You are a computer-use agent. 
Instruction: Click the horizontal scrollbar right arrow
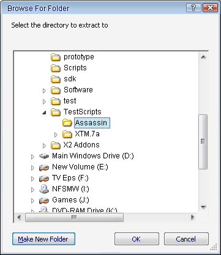tap(192, 218)
